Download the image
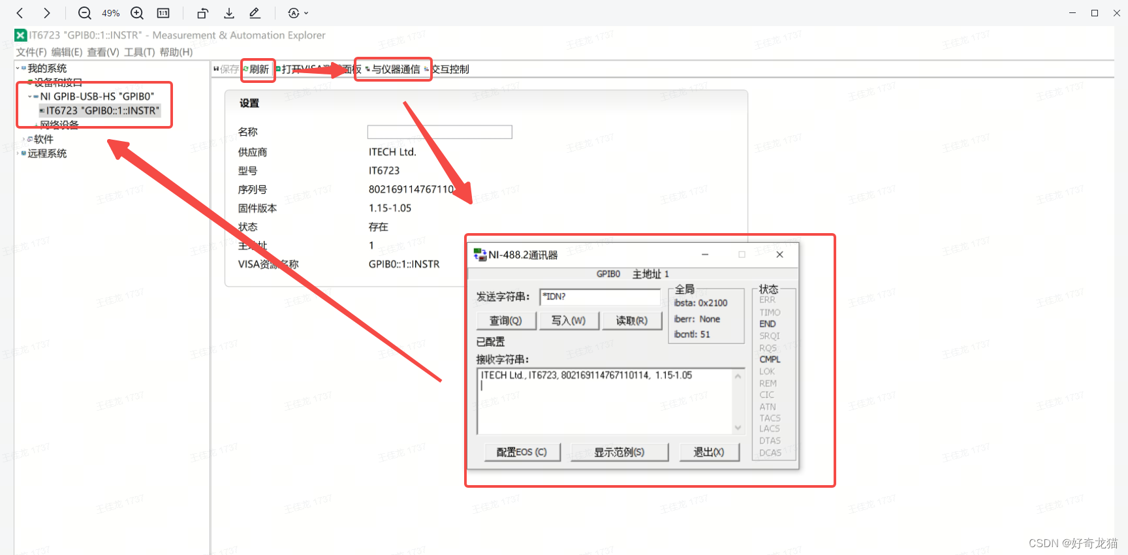The image size is (1128, 555). click(x=229, y=13)
